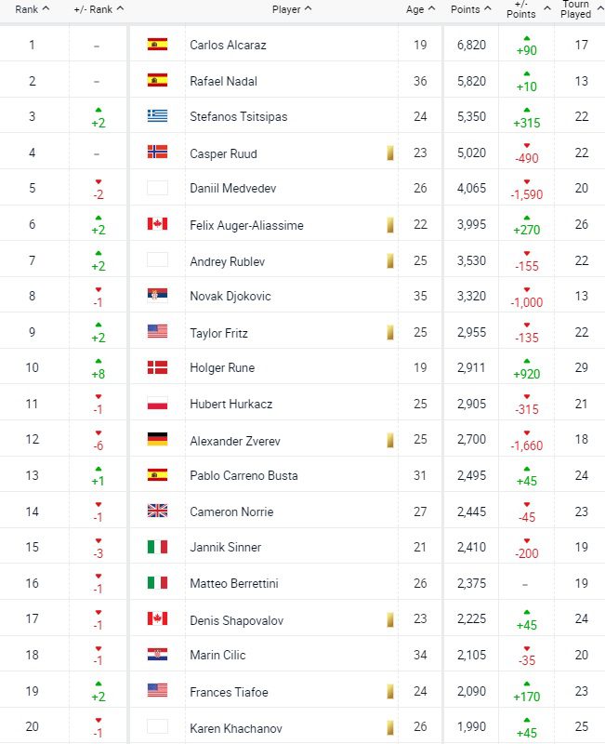Sort by +/- Rank column header
This screenshot has height=744, width=605.
coord(99,9)
